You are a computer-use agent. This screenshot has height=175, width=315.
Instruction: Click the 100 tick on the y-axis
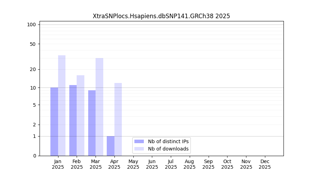(x=31, y=24)
